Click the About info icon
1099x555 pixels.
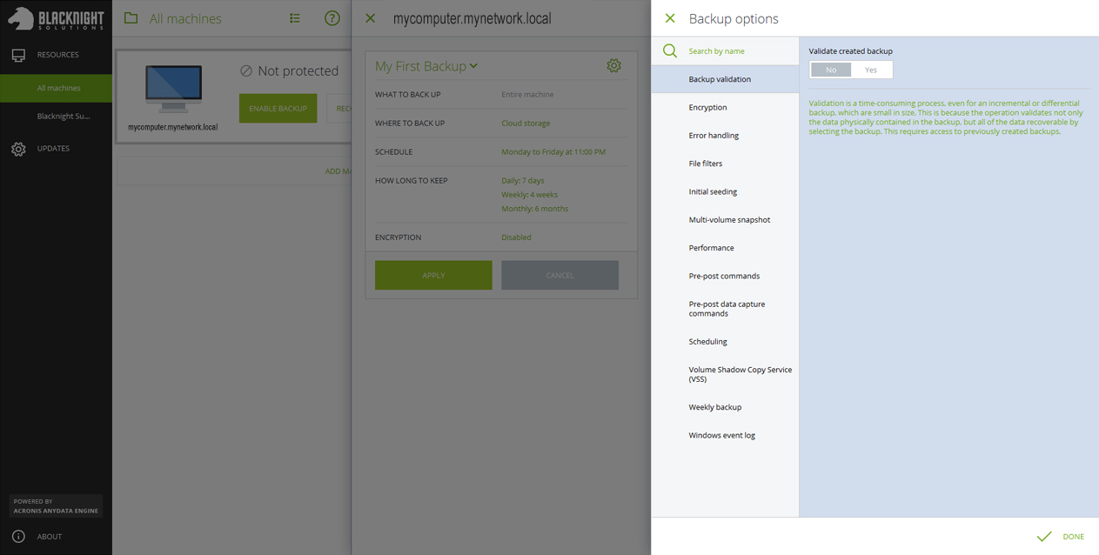(x=18, y=536)
